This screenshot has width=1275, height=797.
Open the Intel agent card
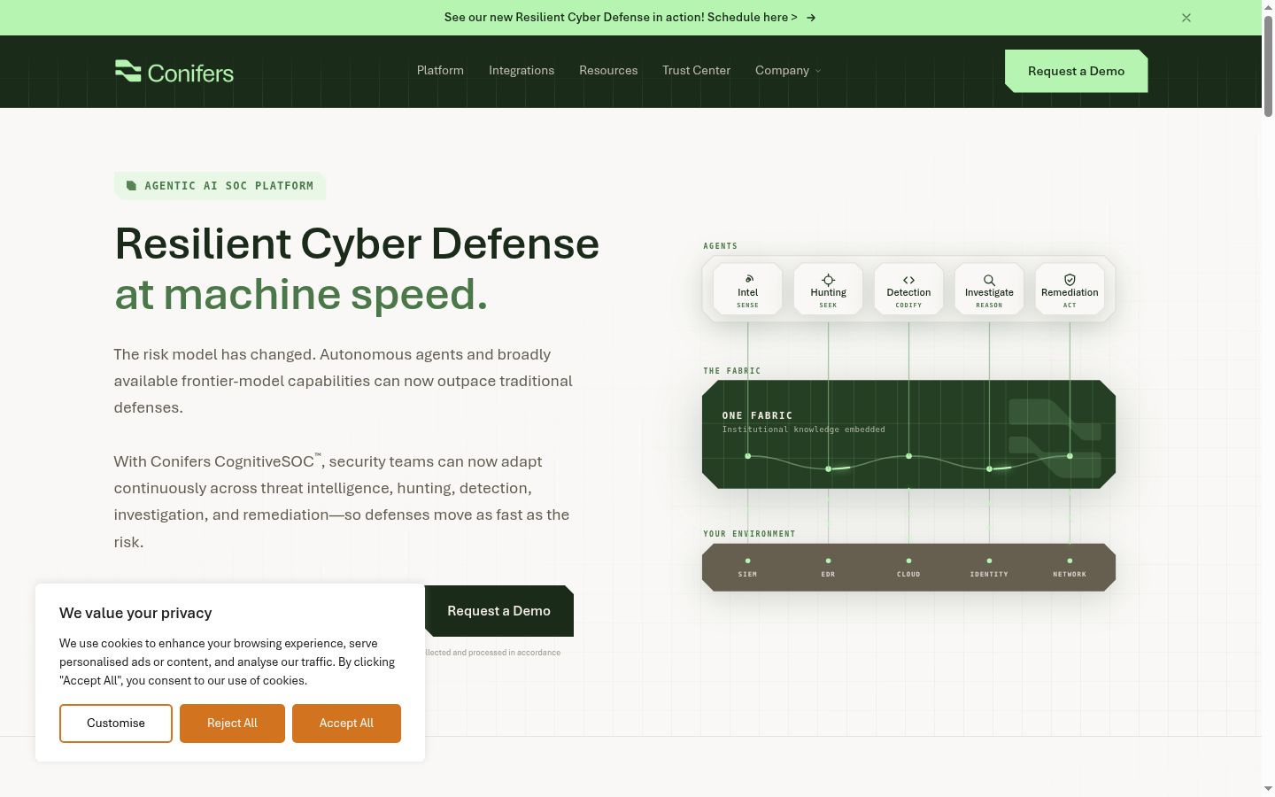pos(747,289)
